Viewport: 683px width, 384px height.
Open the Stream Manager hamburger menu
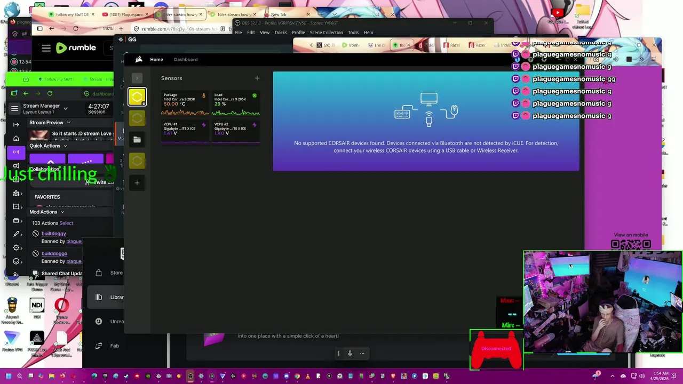coord(14,109)
